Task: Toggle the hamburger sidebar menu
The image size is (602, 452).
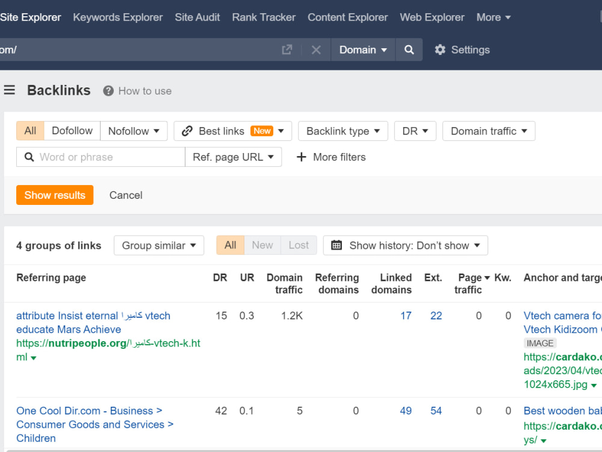Action: 10,90
